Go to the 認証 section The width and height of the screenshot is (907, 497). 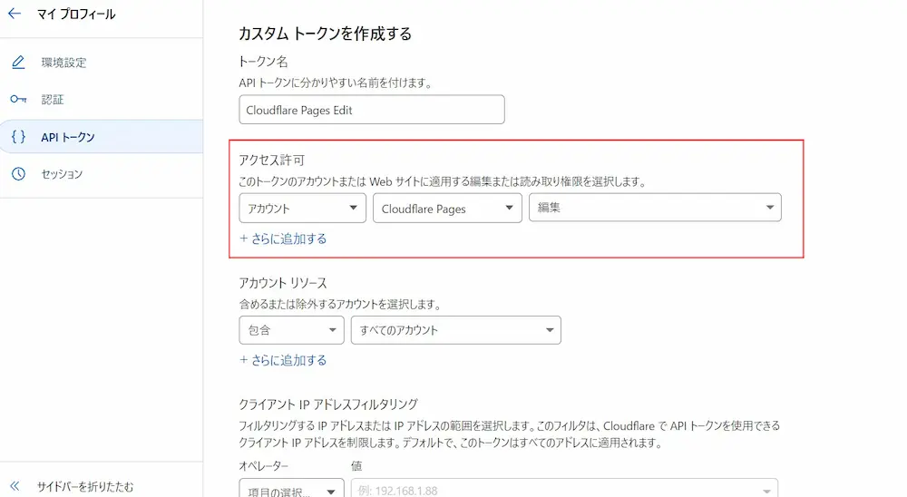pyautogui.click(x=53, y=100)
